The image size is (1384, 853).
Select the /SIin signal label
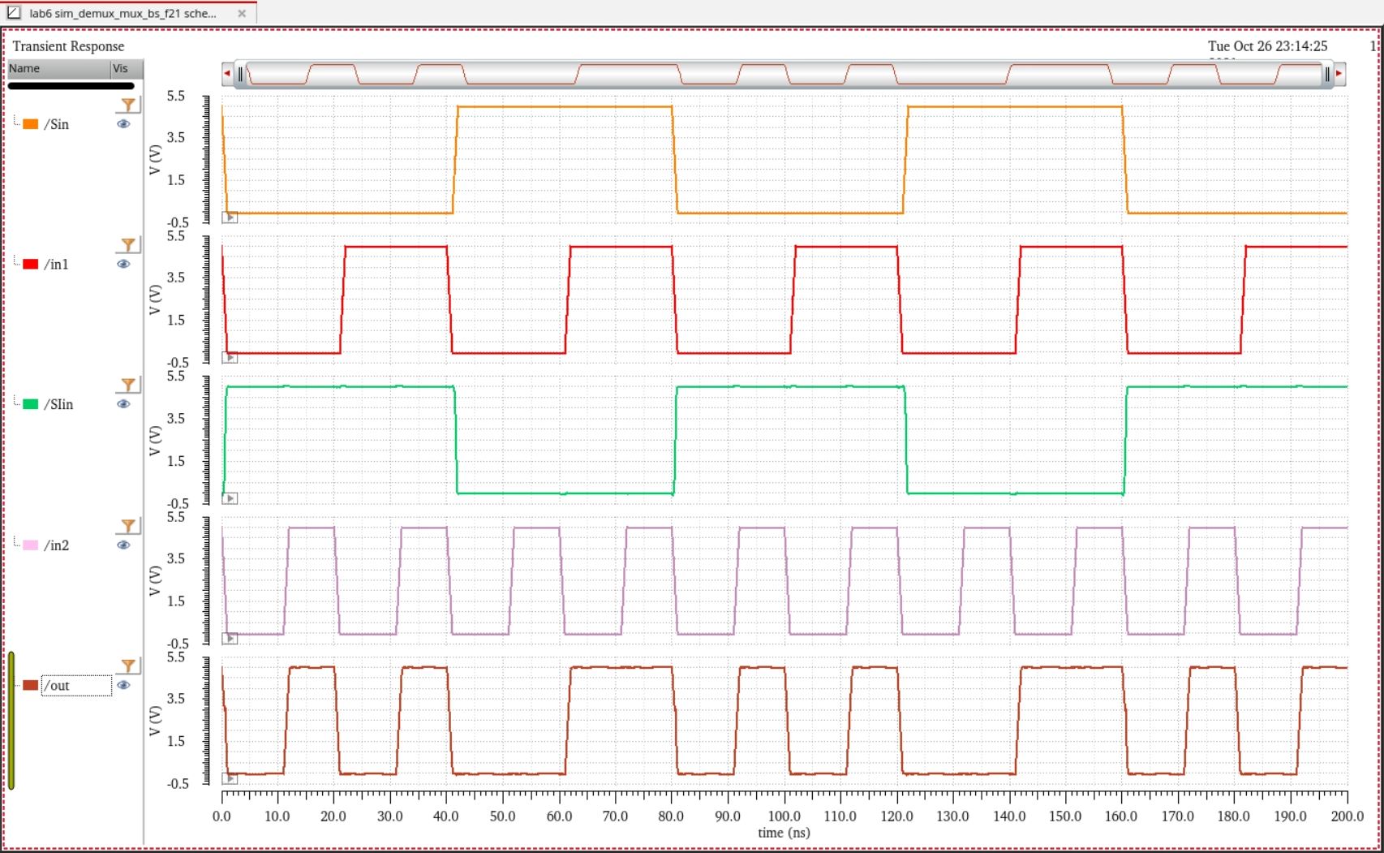pos(58,404)
